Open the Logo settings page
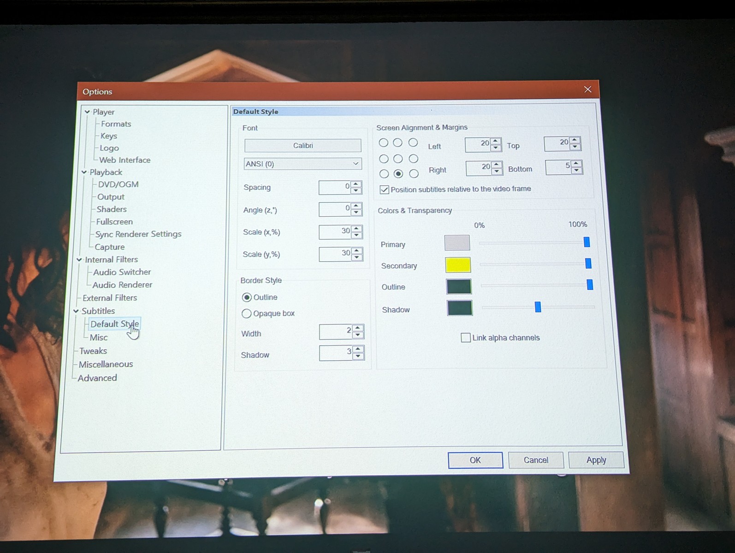This screenshot has height=553, width=735. [x=109, y=148]
